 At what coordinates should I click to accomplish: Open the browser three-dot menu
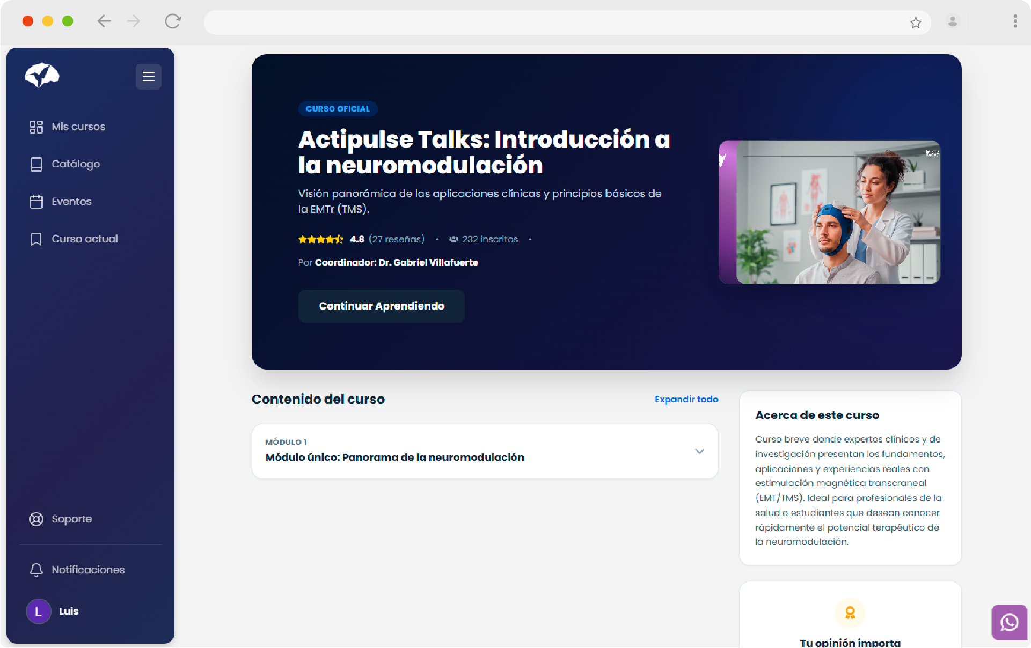pyautogui.click(x=1015, y=21)
